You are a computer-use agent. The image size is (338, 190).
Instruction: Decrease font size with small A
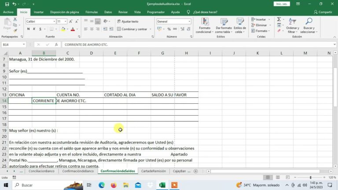pyautogui.click(x=77, y=21)
